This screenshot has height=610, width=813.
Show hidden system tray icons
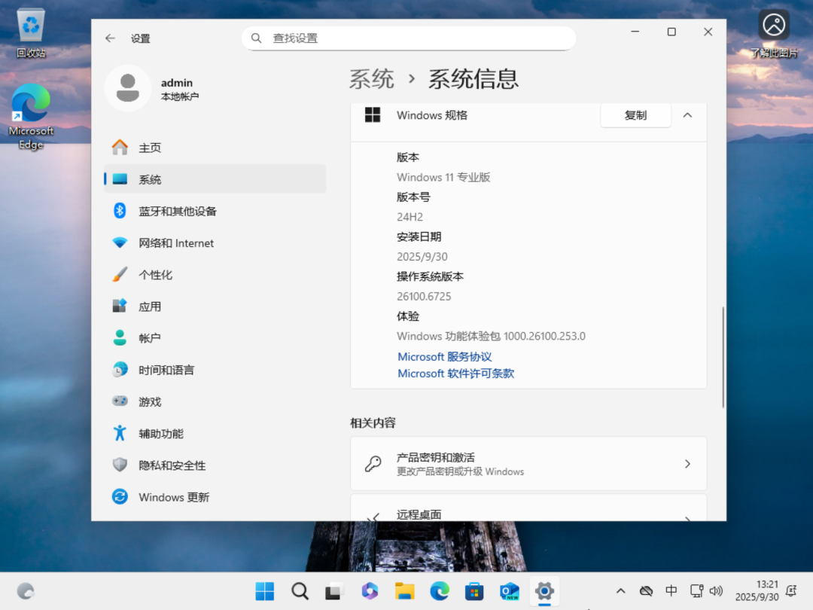click(620, 591)
